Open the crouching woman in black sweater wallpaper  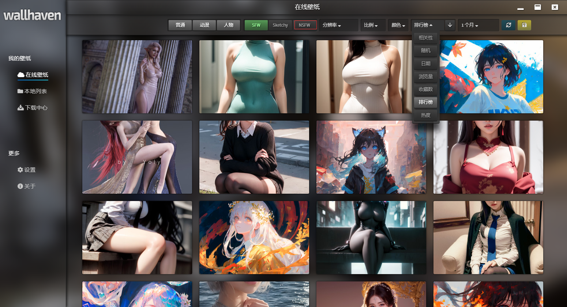click(x=254, y=157)
